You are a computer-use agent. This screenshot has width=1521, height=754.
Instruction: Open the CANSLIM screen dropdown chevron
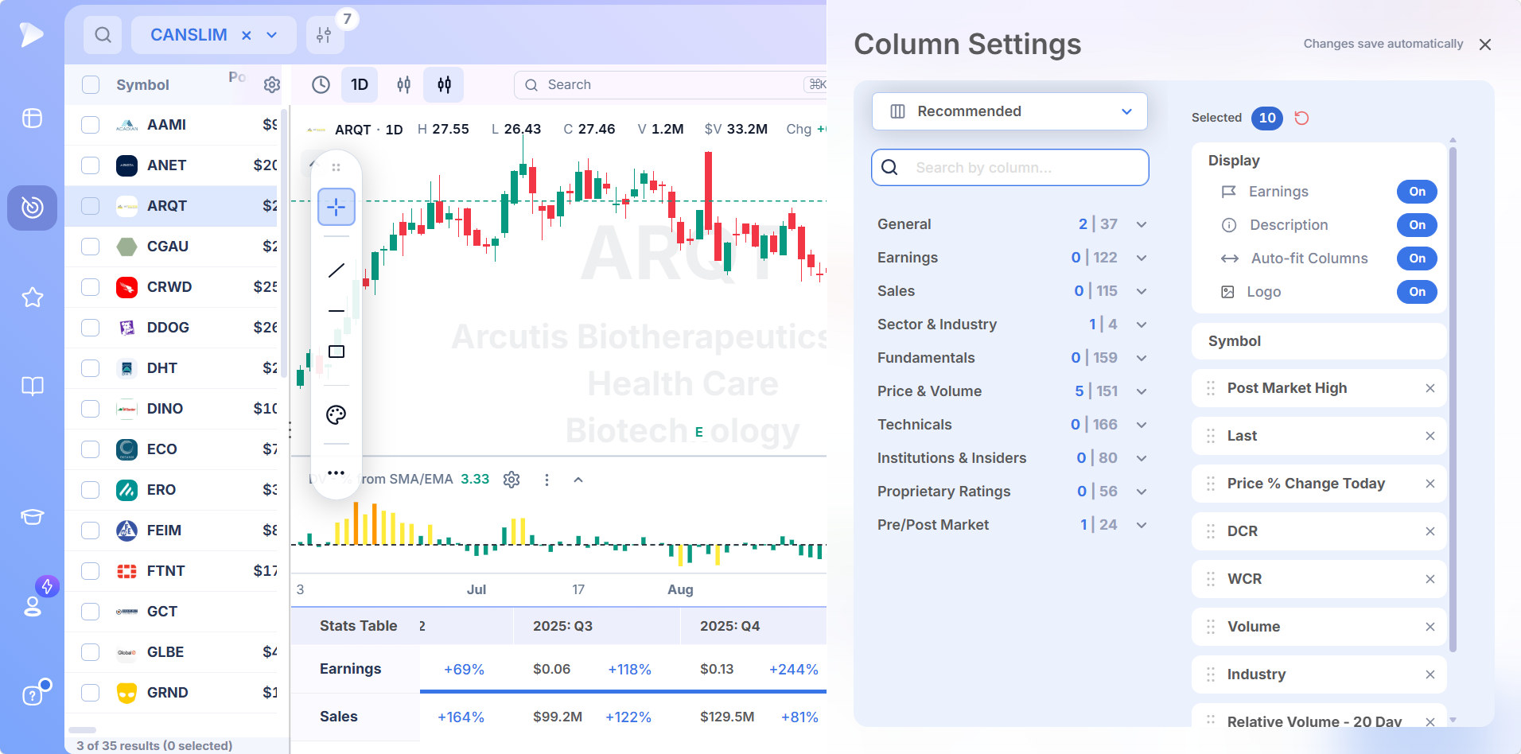(272, 35)
